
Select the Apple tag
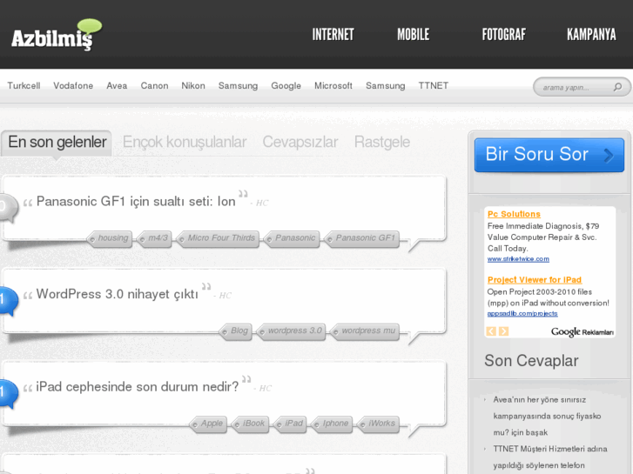click(x=208, y=424)
